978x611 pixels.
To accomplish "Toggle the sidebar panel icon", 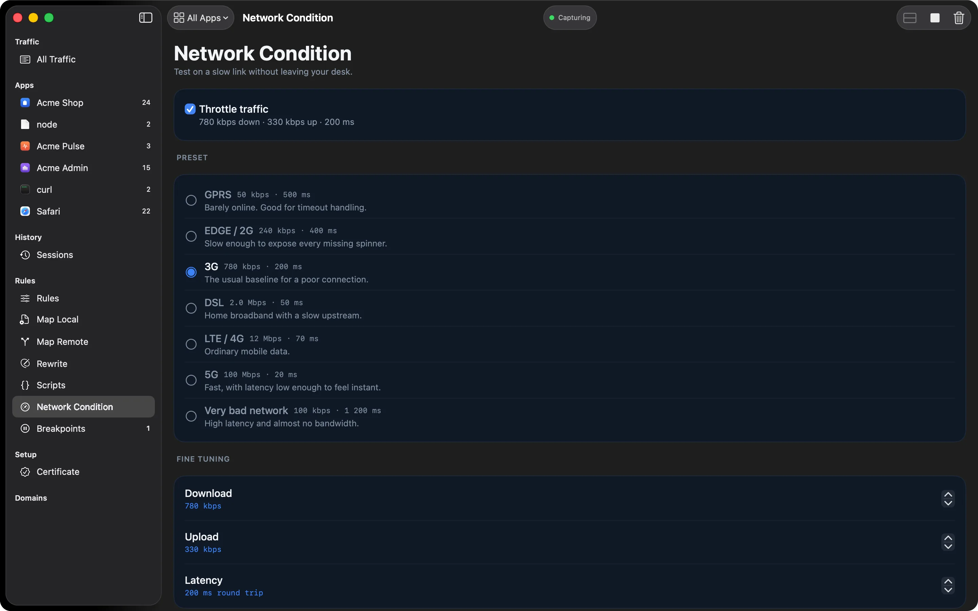I will [145, 18].
